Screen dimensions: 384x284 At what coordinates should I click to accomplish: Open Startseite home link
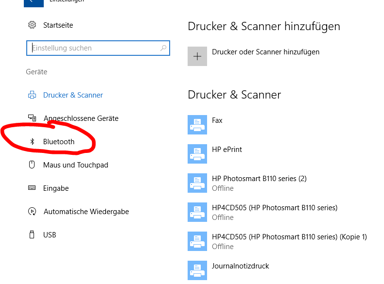[x=58, y=25]
